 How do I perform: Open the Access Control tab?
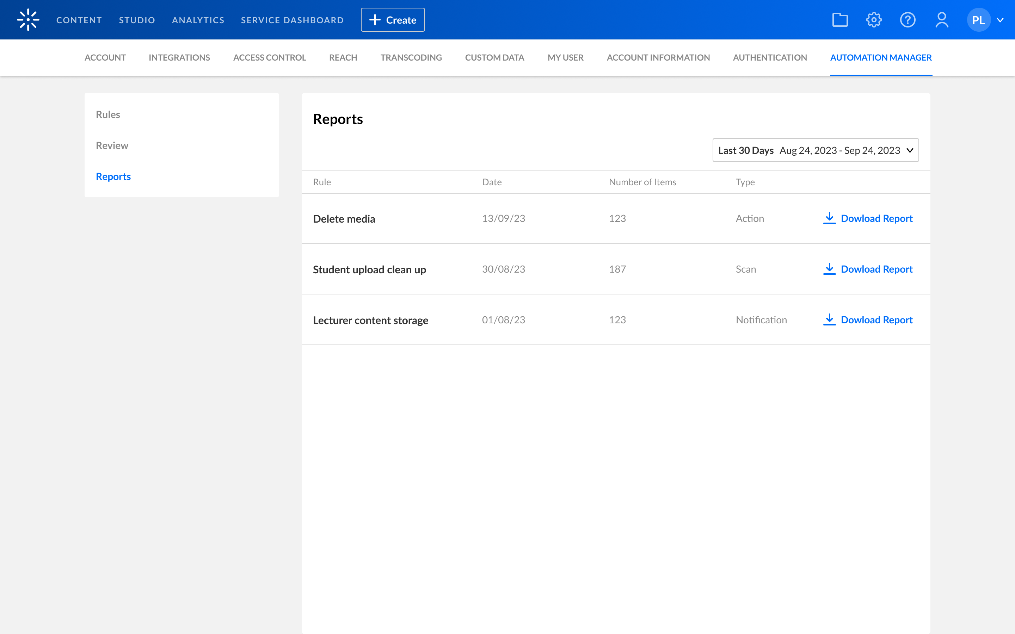[269, 57]
